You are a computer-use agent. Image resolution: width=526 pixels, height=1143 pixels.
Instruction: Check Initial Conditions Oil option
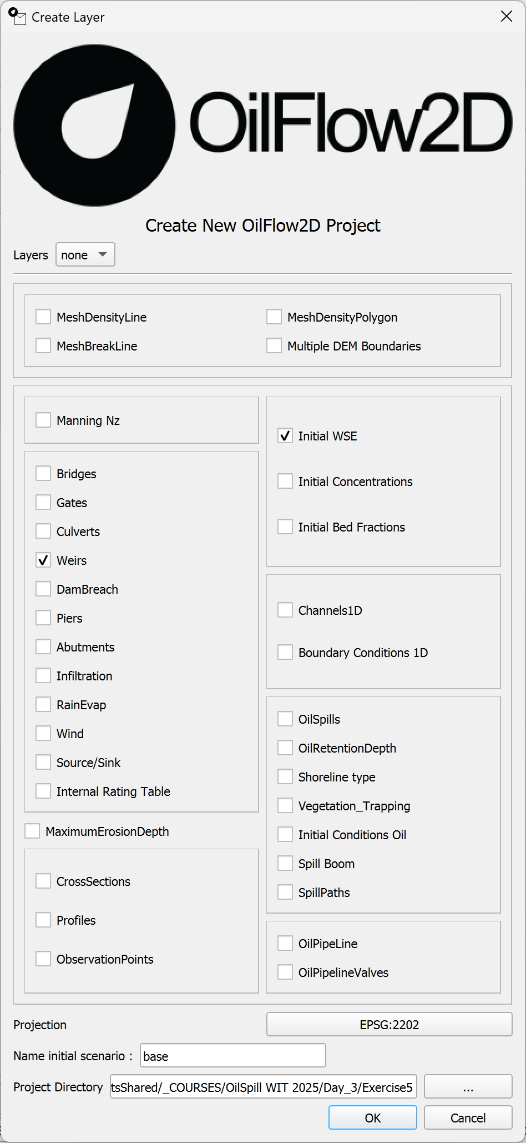click(285, 835)
